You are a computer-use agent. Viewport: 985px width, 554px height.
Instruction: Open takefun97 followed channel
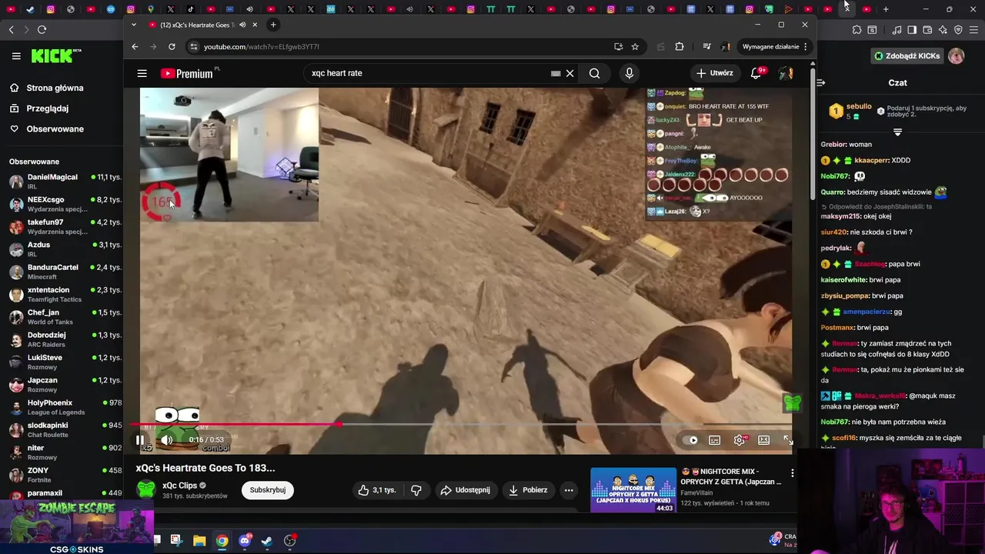coord(65,226)
